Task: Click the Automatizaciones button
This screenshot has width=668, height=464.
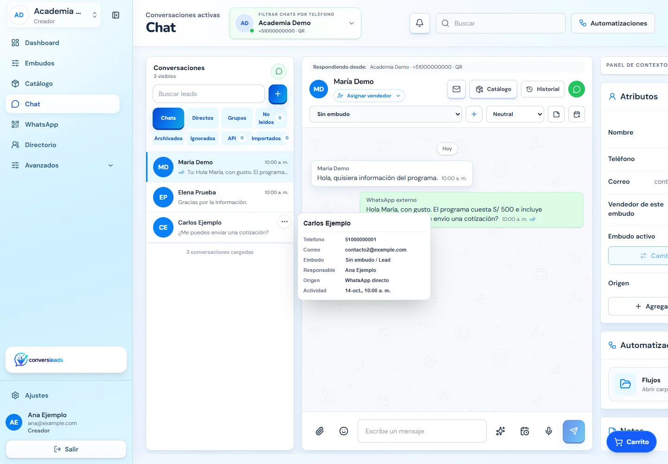Action: (x=613, y=23)
